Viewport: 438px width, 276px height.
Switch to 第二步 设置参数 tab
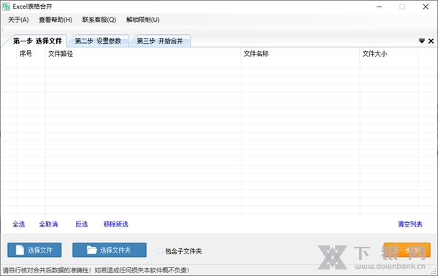98,41
